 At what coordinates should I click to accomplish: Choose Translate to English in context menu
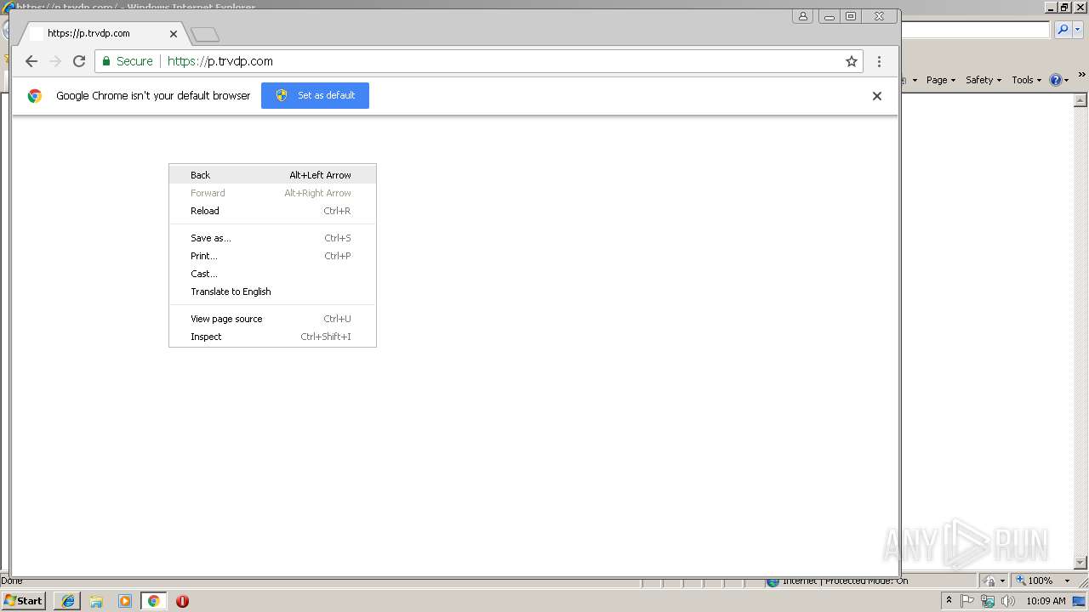click(272, 292)
